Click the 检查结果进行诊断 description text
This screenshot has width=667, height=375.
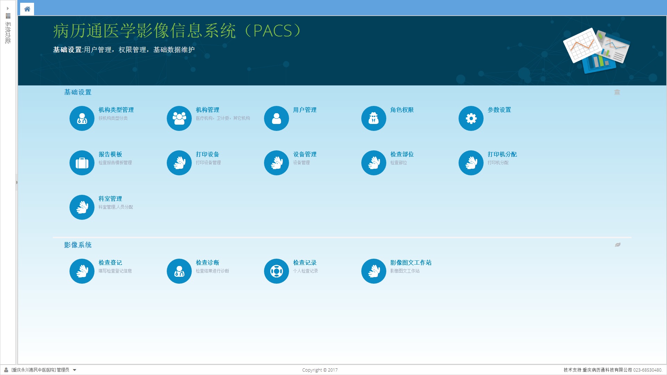pos(212,271)
